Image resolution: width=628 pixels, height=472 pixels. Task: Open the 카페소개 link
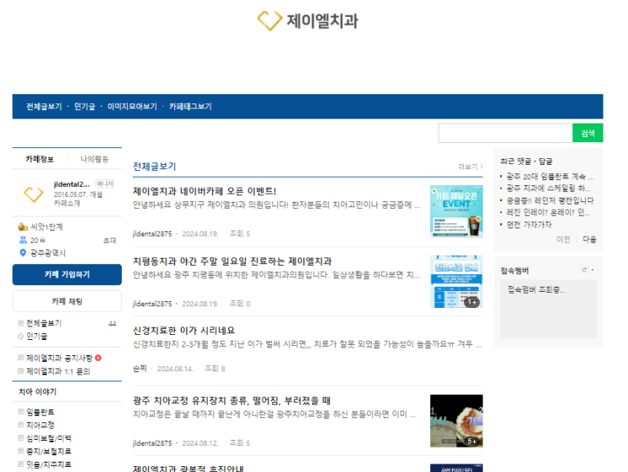[67, 203]
